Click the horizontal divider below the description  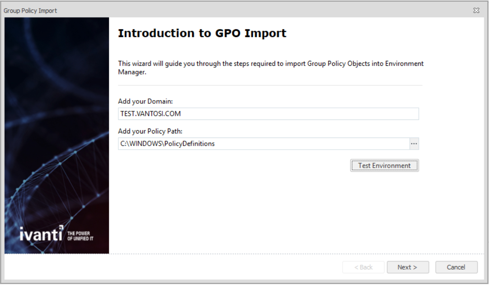pyautogui.click(x=270, y=85)
